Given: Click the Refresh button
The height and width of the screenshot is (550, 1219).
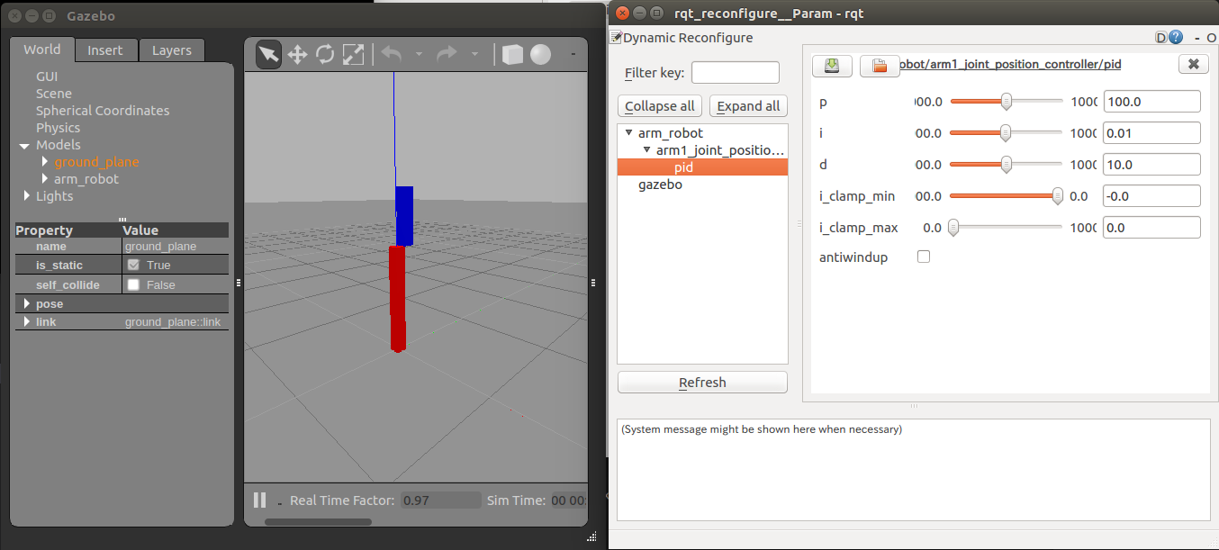Looking at the screenshot, I should pos(702,382).
